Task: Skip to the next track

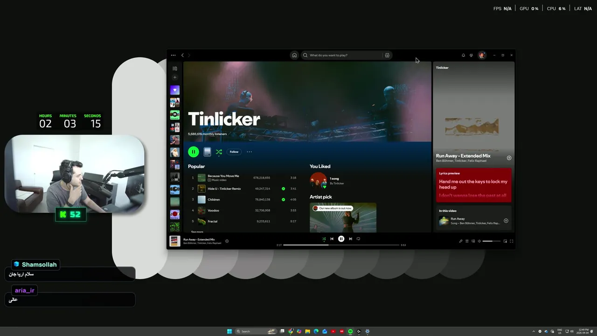Action: click(350, 239)
